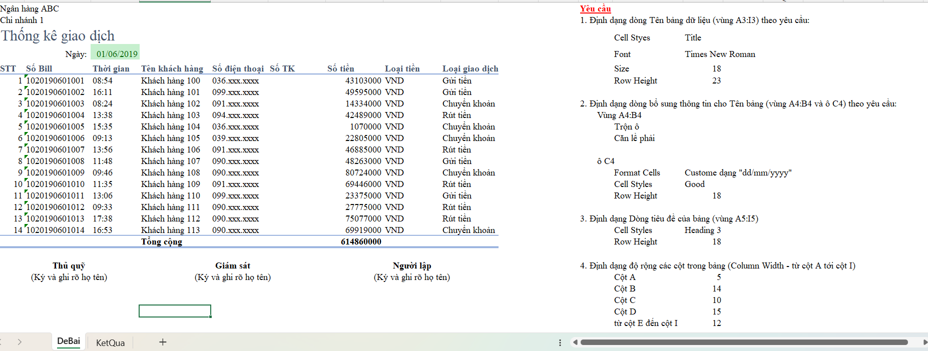
Task: Select the 'Heading 3' cell style value
Action: coord(703,230)
